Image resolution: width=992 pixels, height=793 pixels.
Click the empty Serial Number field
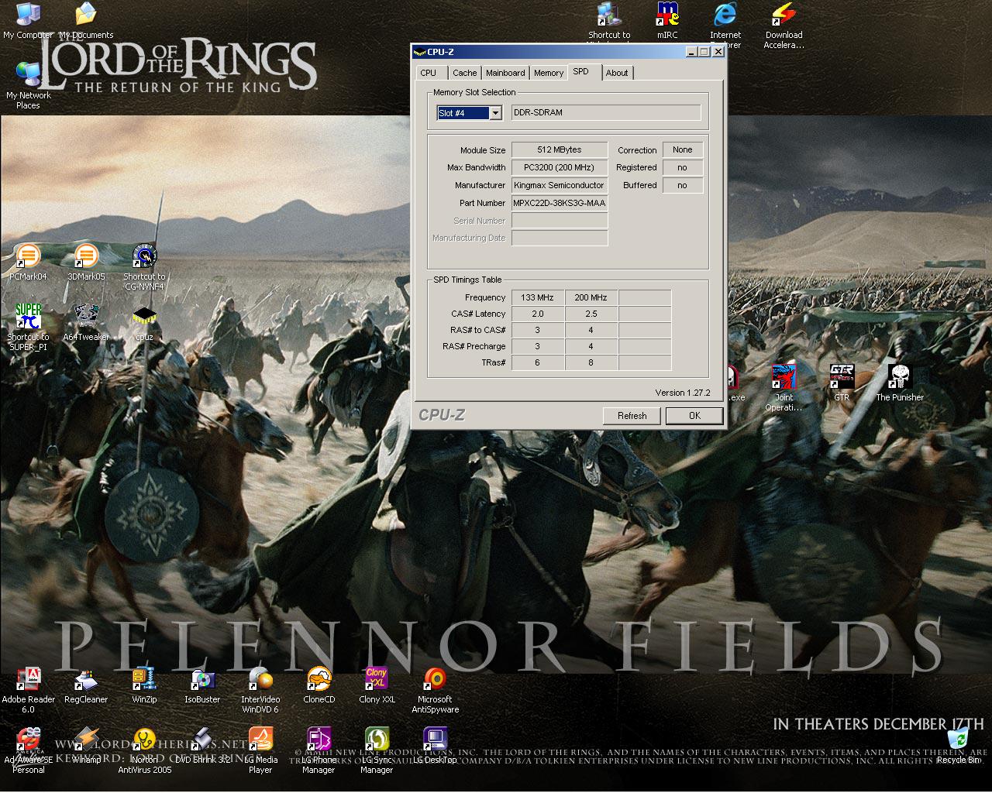tap(560, 221)
